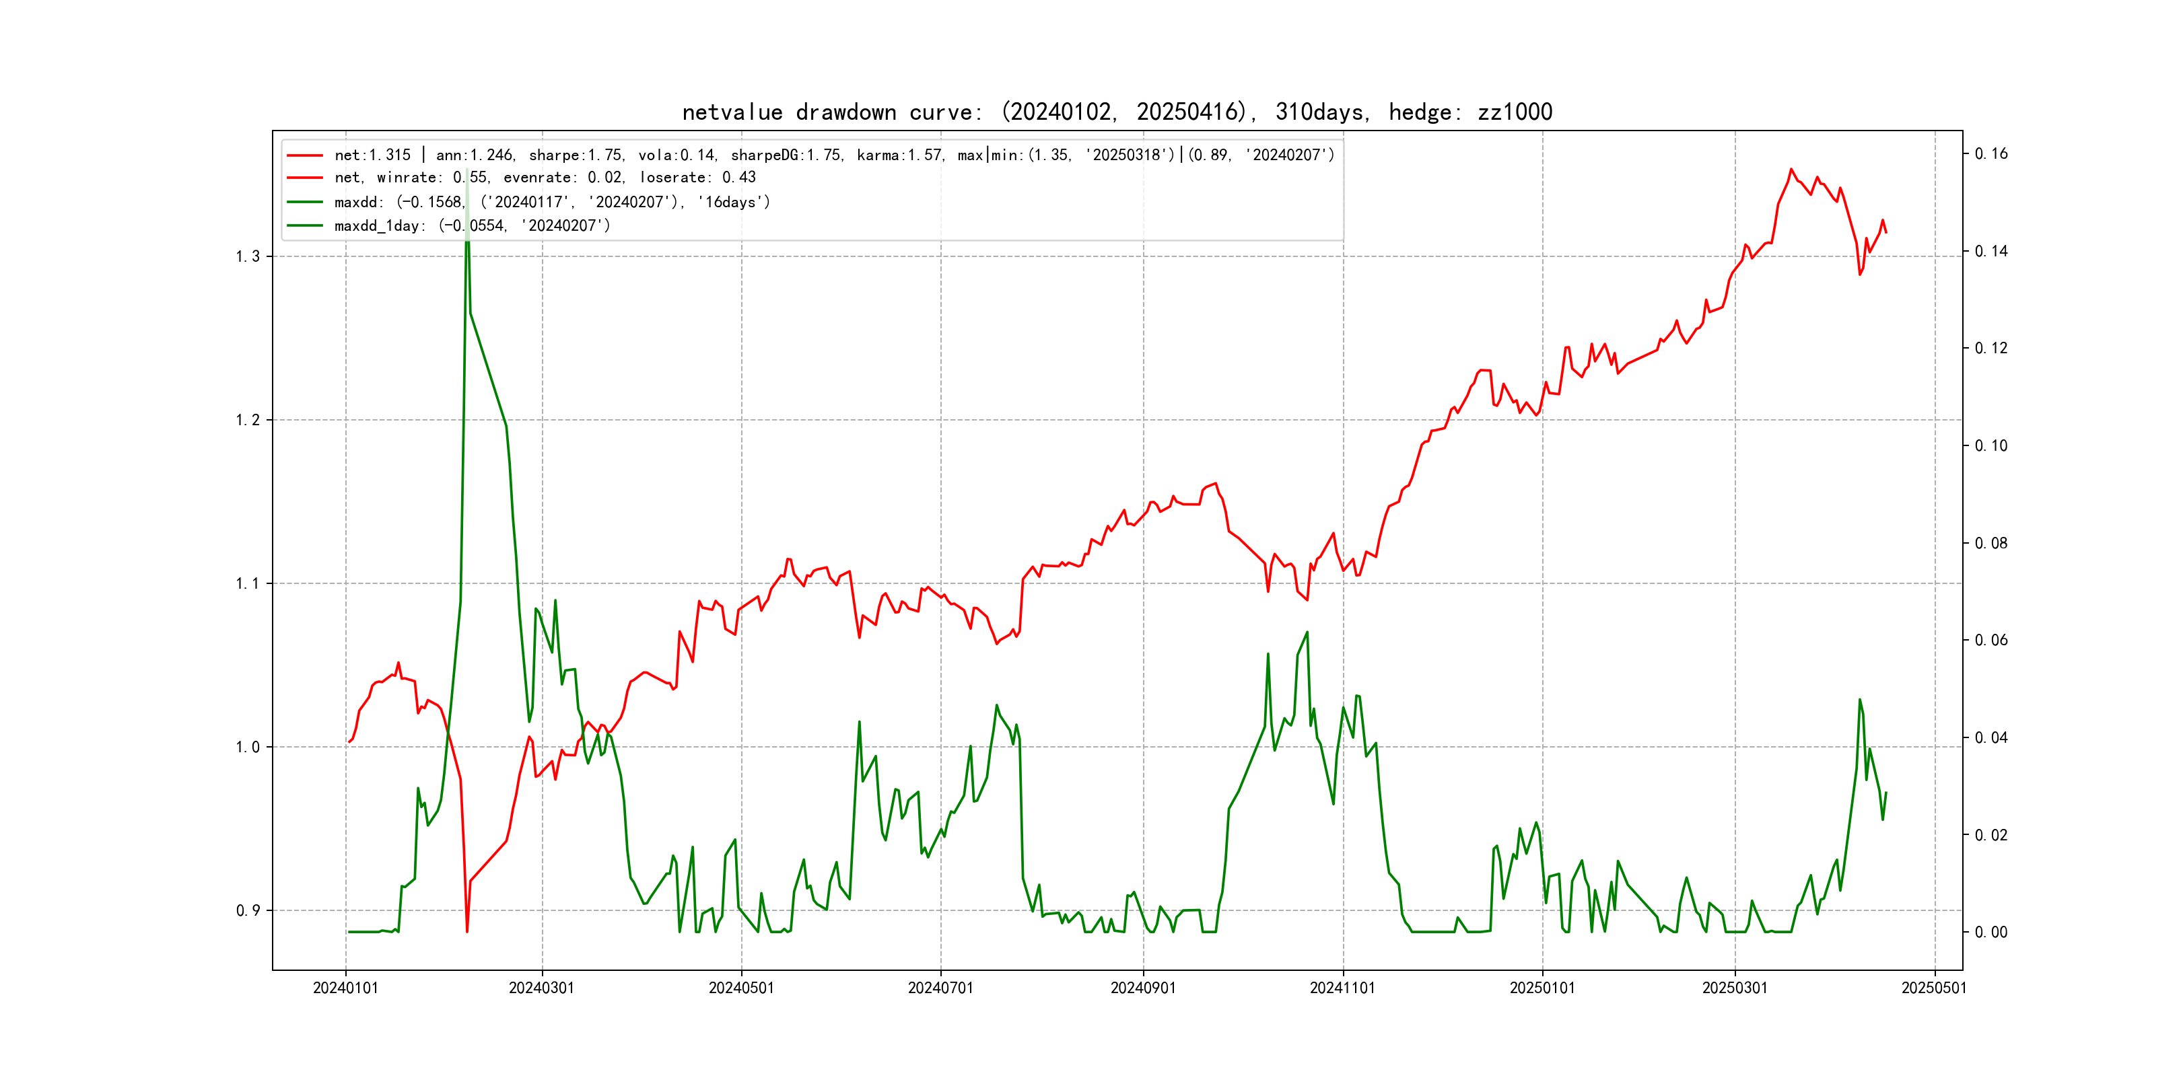Click x-axis date label 20240901
The width and height of the screenshot is (2181, 1090).
[1143, 988]
